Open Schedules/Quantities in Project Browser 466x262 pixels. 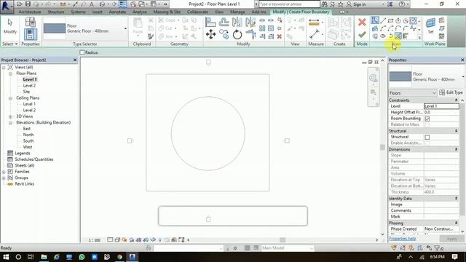34,159
